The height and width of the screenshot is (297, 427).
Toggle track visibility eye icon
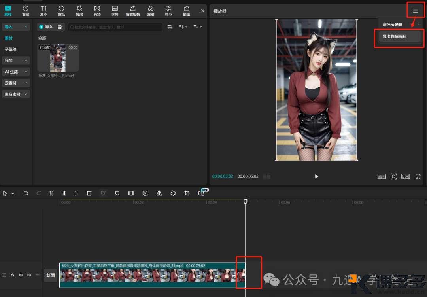click(21, 275)
